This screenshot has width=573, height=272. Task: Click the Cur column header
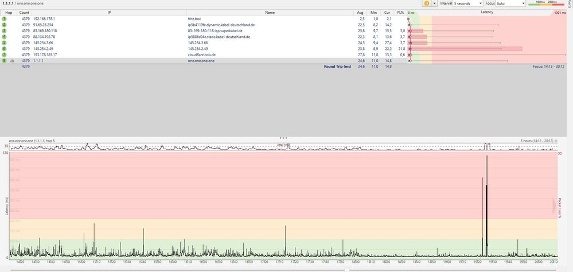click(x=387, y=13)
